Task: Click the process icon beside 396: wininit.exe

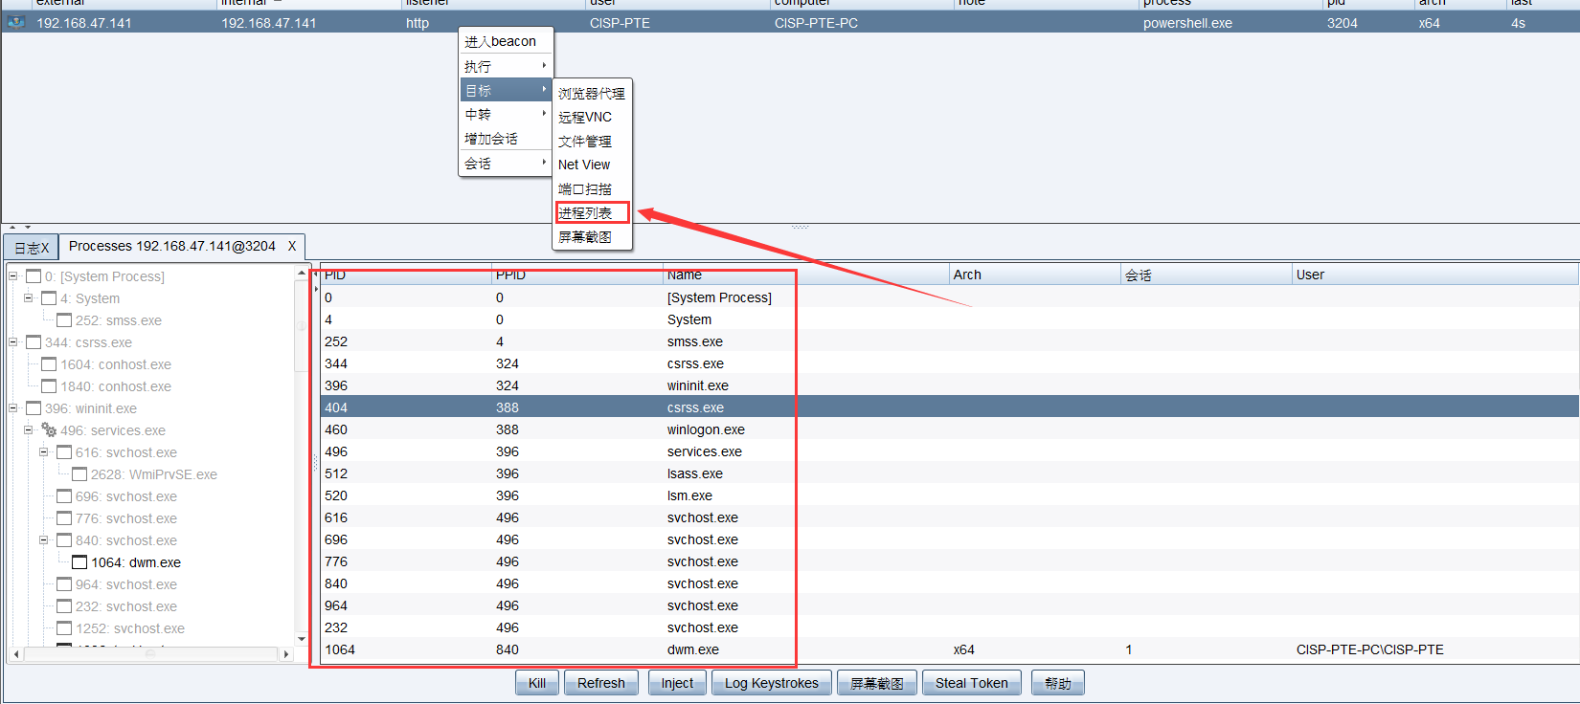Action: point(34,408)
